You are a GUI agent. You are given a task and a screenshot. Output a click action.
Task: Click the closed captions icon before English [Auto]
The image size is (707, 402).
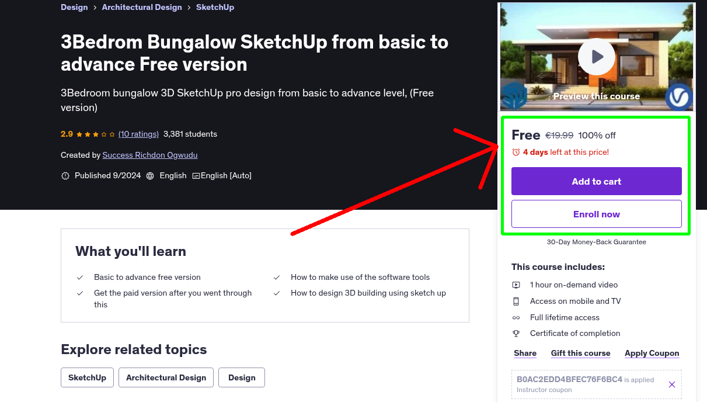click(x=196, y=176)
